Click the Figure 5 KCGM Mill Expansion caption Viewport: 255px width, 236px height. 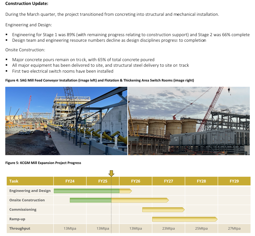43,163
